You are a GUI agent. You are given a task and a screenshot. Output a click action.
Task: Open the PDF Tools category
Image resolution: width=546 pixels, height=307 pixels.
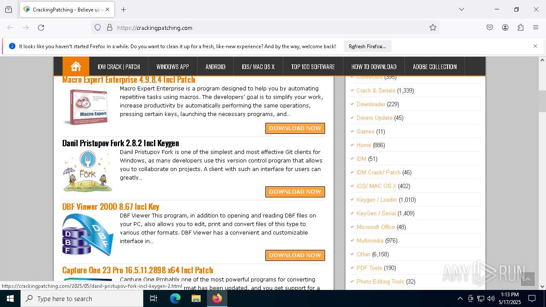click(x=369, y=268)
